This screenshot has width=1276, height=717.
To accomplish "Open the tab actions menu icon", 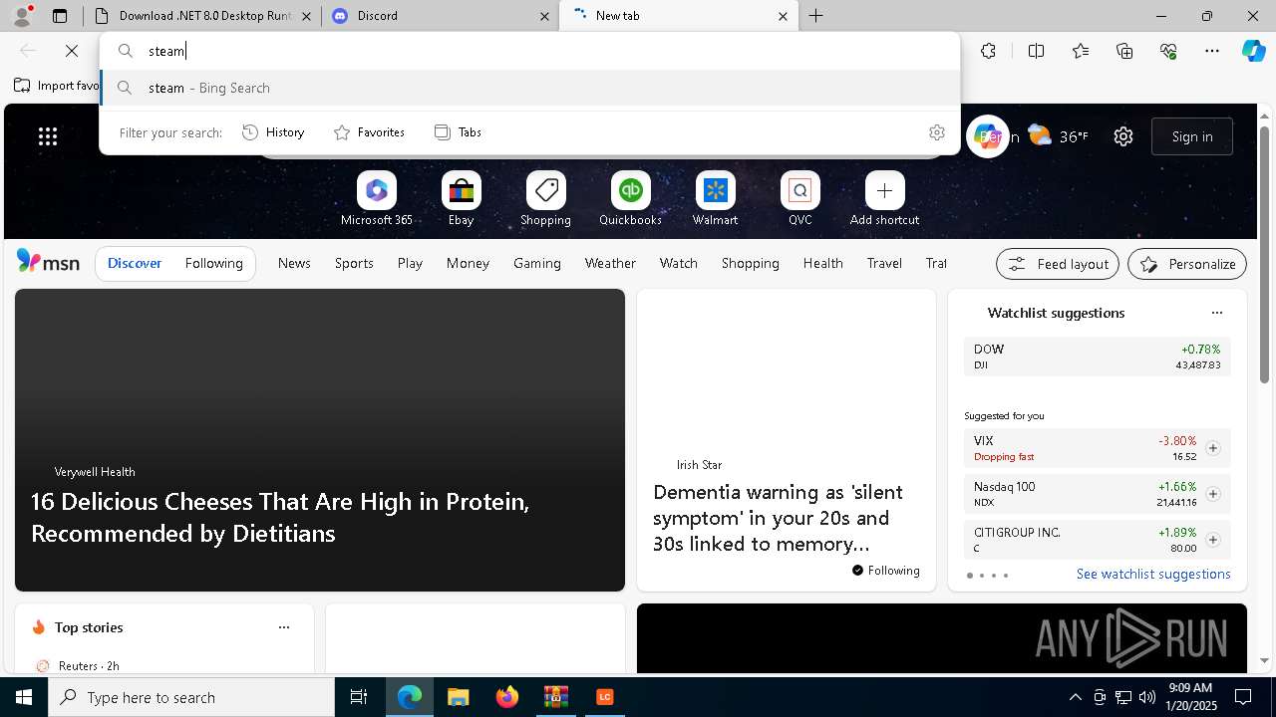I will [60, 16].
